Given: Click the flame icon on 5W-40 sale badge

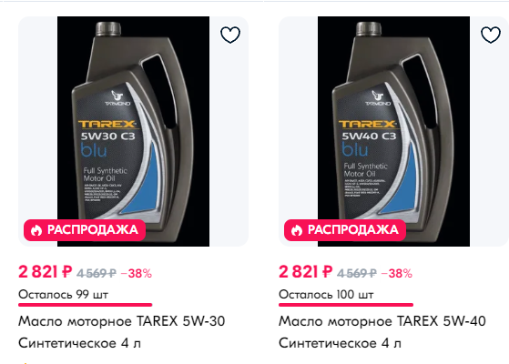Looking at the screenshot, I should 297,230.
